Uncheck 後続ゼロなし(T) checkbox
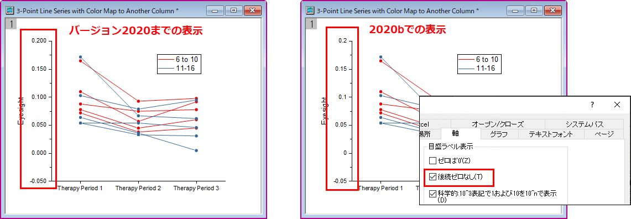Viewport: 631px width, 219px height. pyautogui.click(x=432, y=176)
